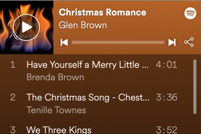Open the share icon menu
This screenshot has width=201, height=134.
click(x=189, y=42)
